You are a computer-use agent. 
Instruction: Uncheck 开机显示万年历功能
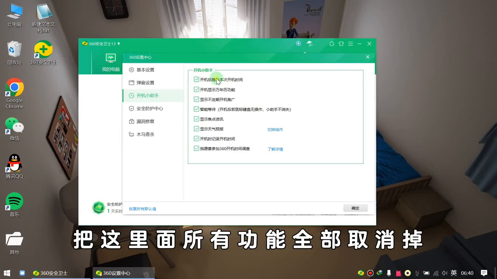pyautogui.click(x=196, y=90)
